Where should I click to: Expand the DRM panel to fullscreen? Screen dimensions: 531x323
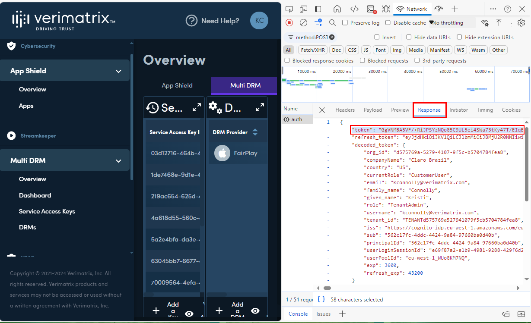point(260,107)
